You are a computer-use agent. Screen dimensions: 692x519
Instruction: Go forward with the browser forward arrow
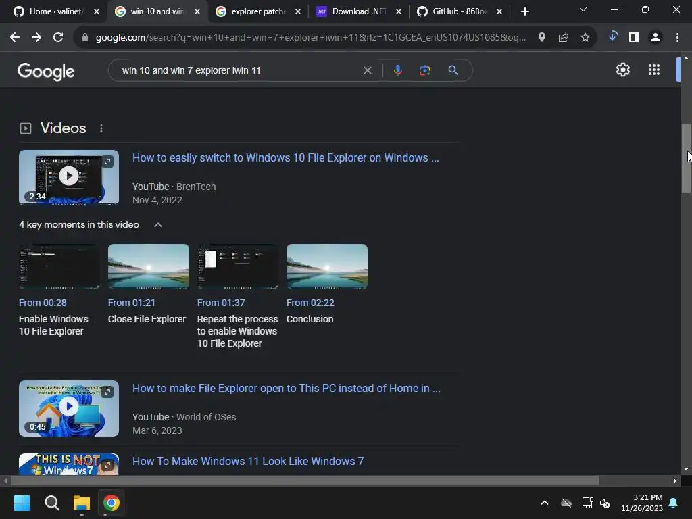(x=36, y=38)
